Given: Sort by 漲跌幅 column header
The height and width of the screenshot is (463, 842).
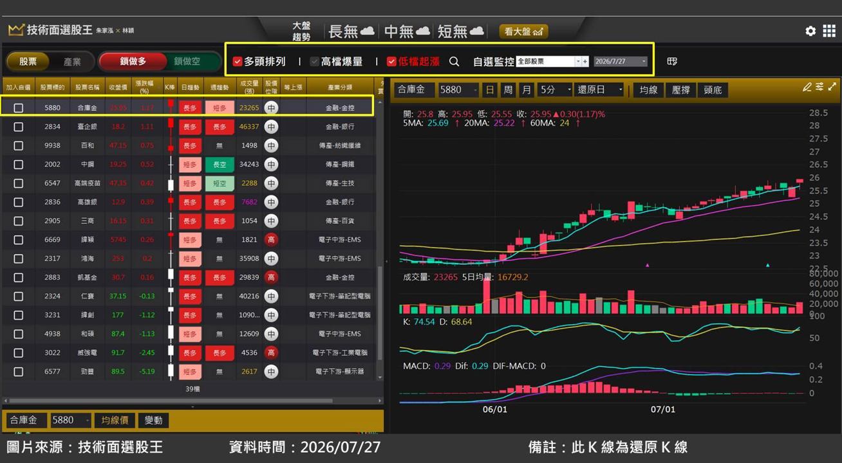Looking at the screenshot, I should click(x=147, y=86).
